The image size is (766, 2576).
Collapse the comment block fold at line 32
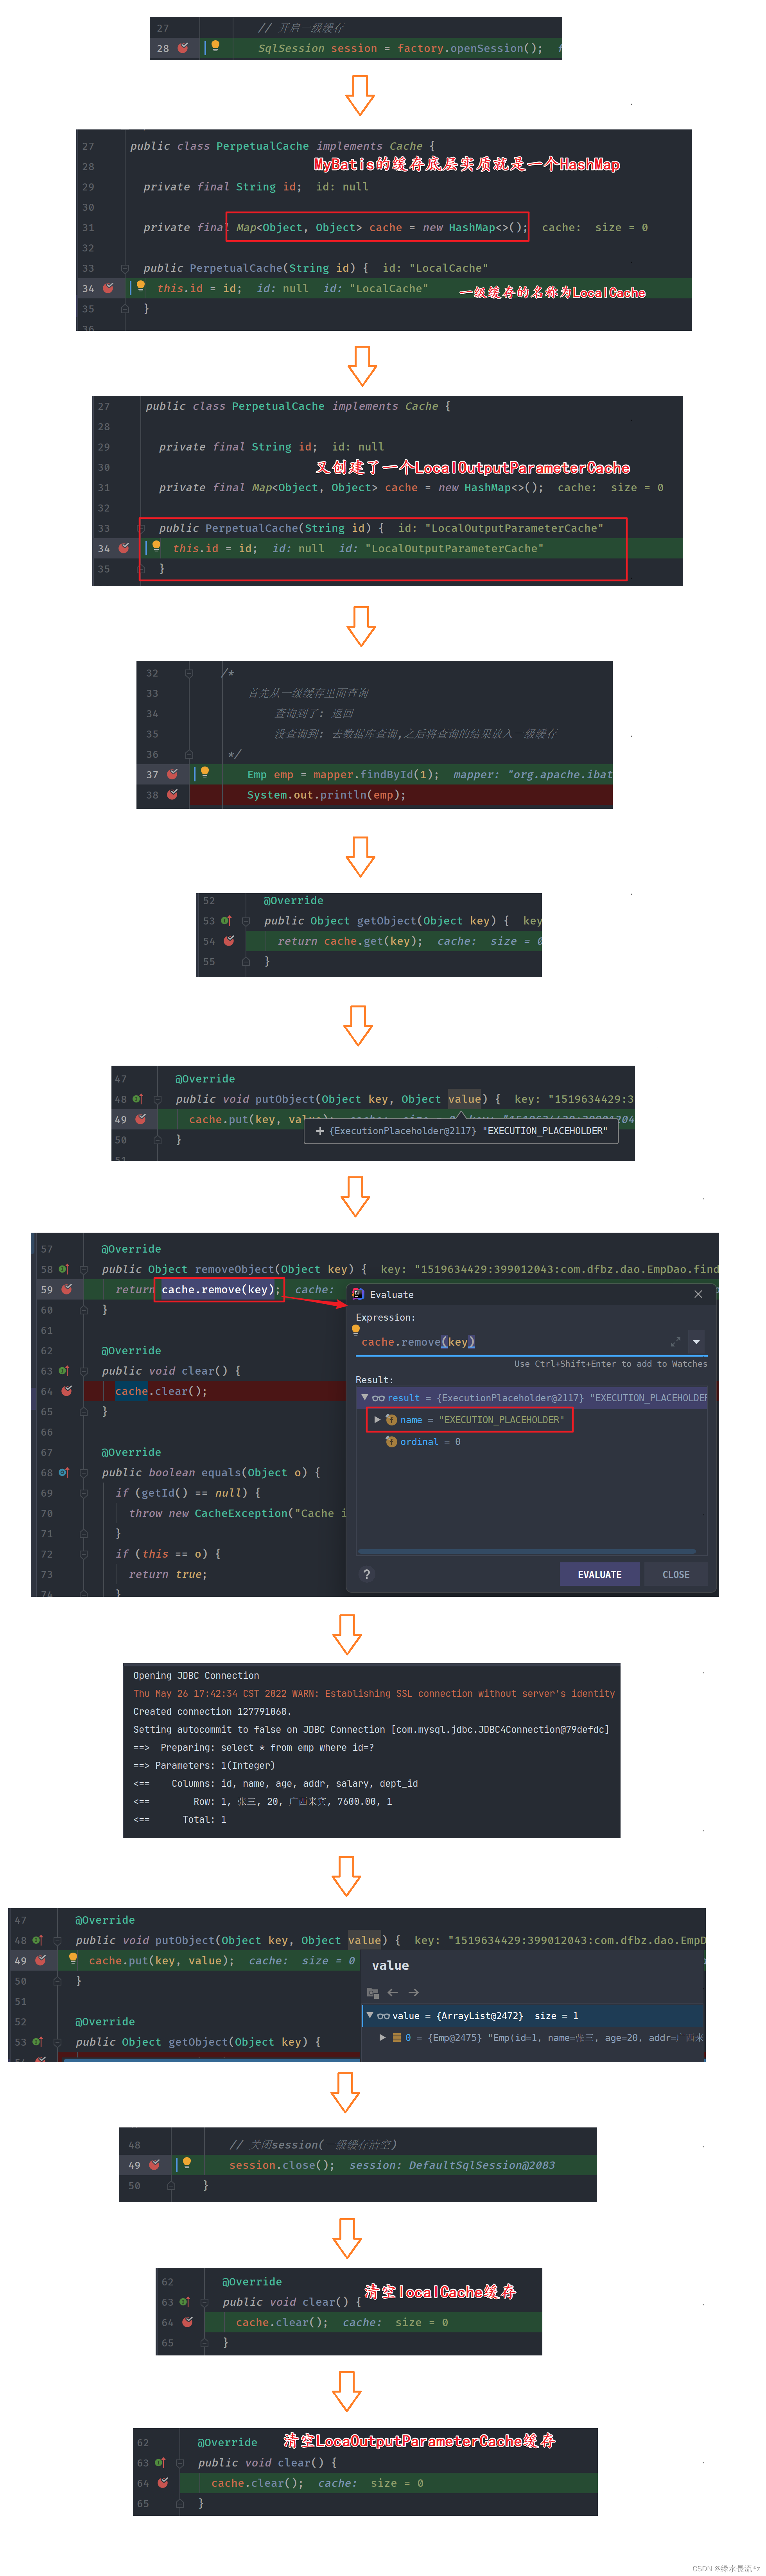point(189,673)
